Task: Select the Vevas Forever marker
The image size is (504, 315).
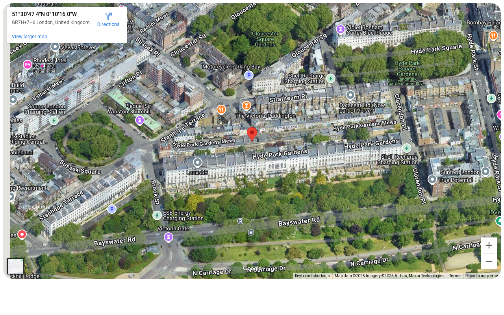Action: point(56,46)
